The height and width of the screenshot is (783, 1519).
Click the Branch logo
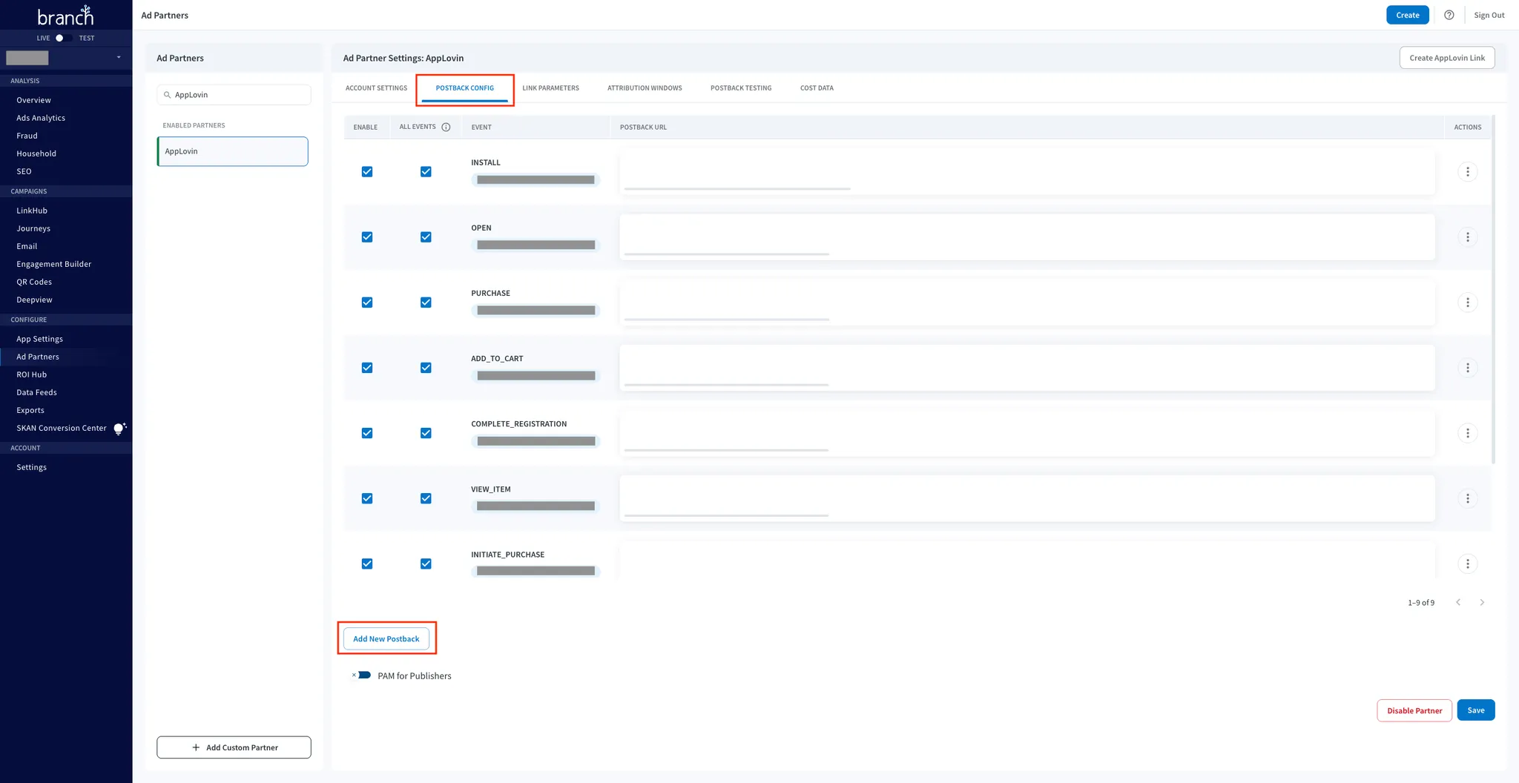pos(65,16)
